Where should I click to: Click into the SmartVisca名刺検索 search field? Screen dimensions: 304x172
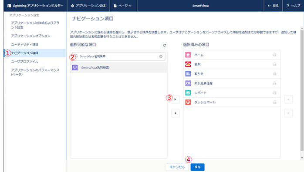coord(118,56)
